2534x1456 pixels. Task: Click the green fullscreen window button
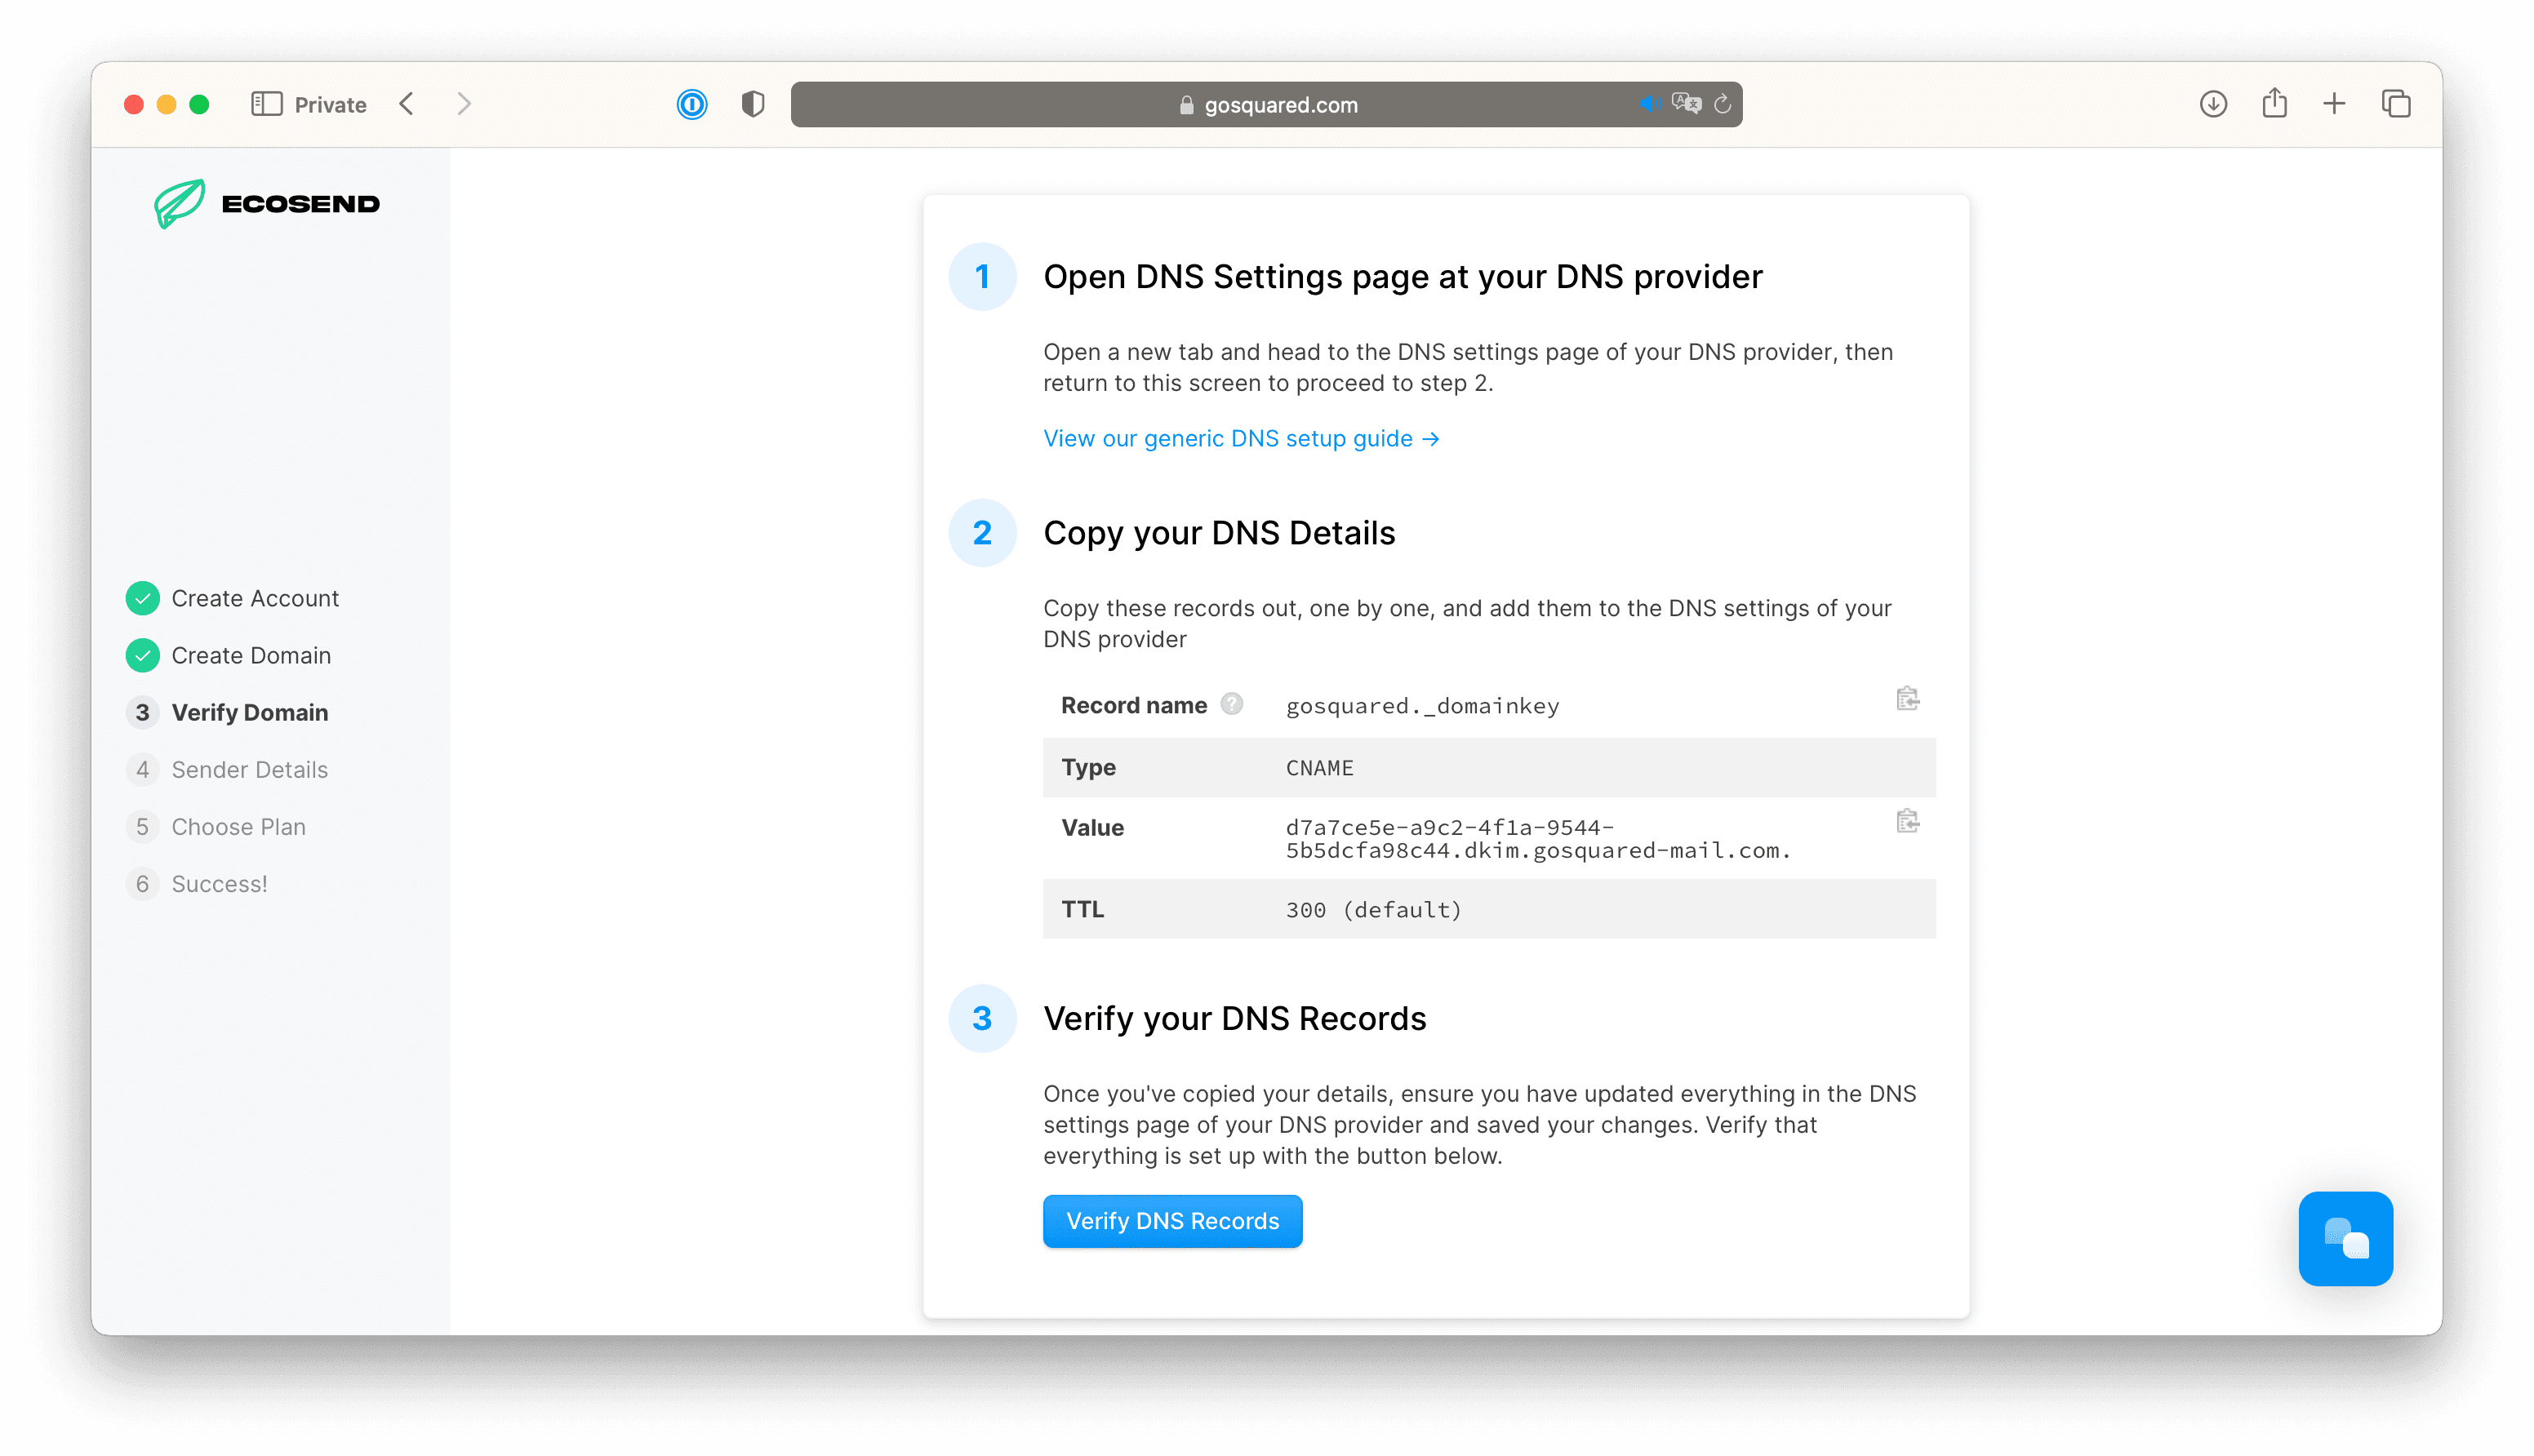pos(199,104)
